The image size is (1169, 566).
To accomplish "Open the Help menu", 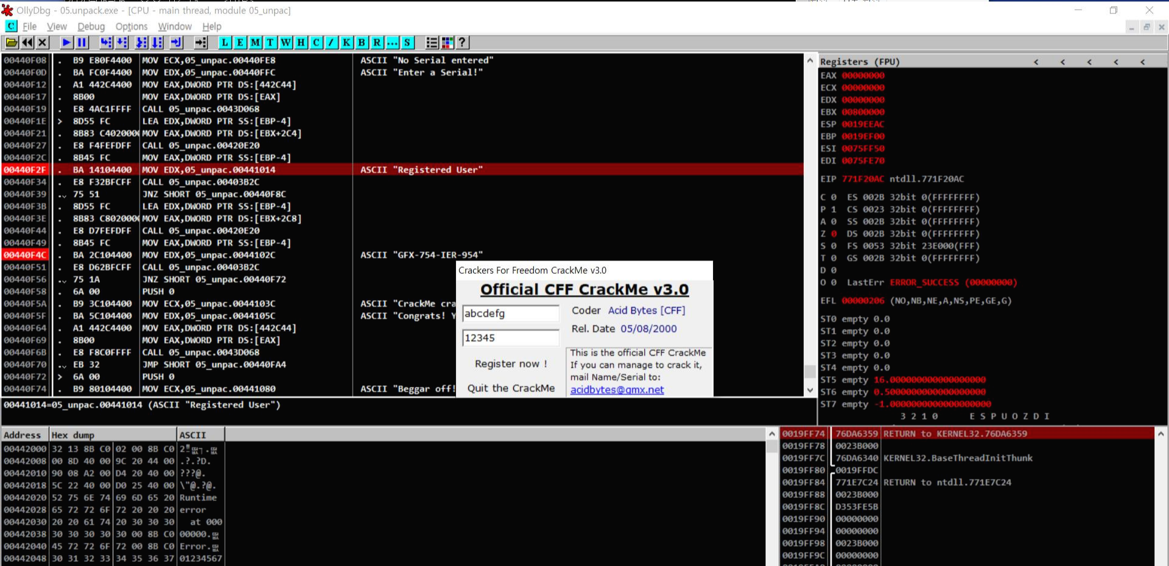I will [x=212, y=26].
